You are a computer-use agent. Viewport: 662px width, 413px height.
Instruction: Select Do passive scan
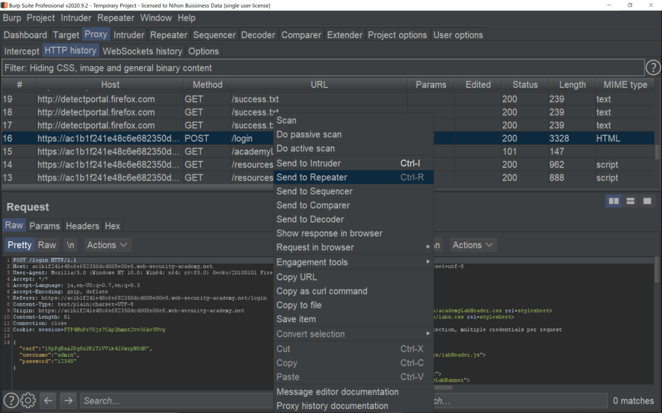pyautogui.click(x=354, y=134)
